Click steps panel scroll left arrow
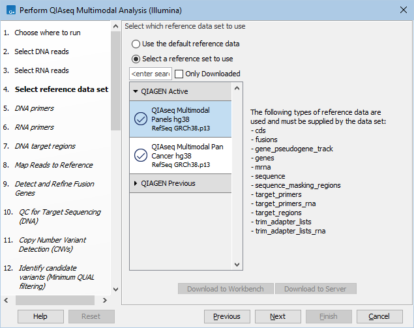The image size is (414, 328). [x=6, y=300]
